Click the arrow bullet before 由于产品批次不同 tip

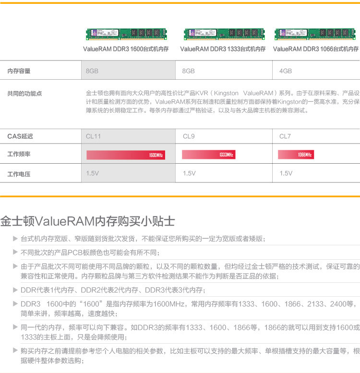click(x=15, y=266)
